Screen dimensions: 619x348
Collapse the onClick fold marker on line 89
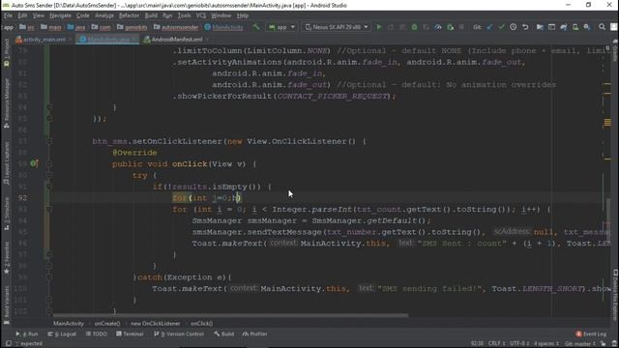[49, 163]
